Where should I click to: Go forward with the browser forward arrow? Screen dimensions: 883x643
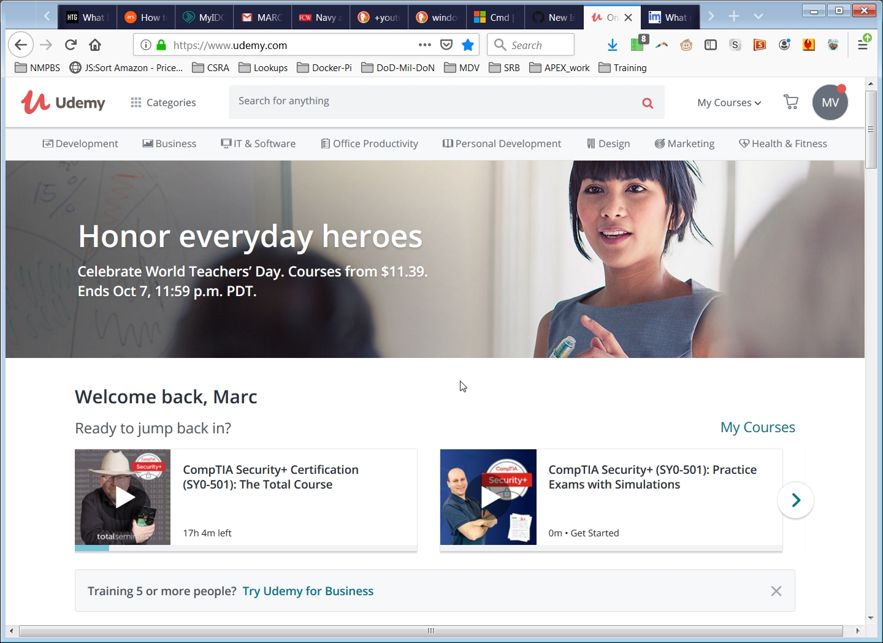[x=46, y=45]
